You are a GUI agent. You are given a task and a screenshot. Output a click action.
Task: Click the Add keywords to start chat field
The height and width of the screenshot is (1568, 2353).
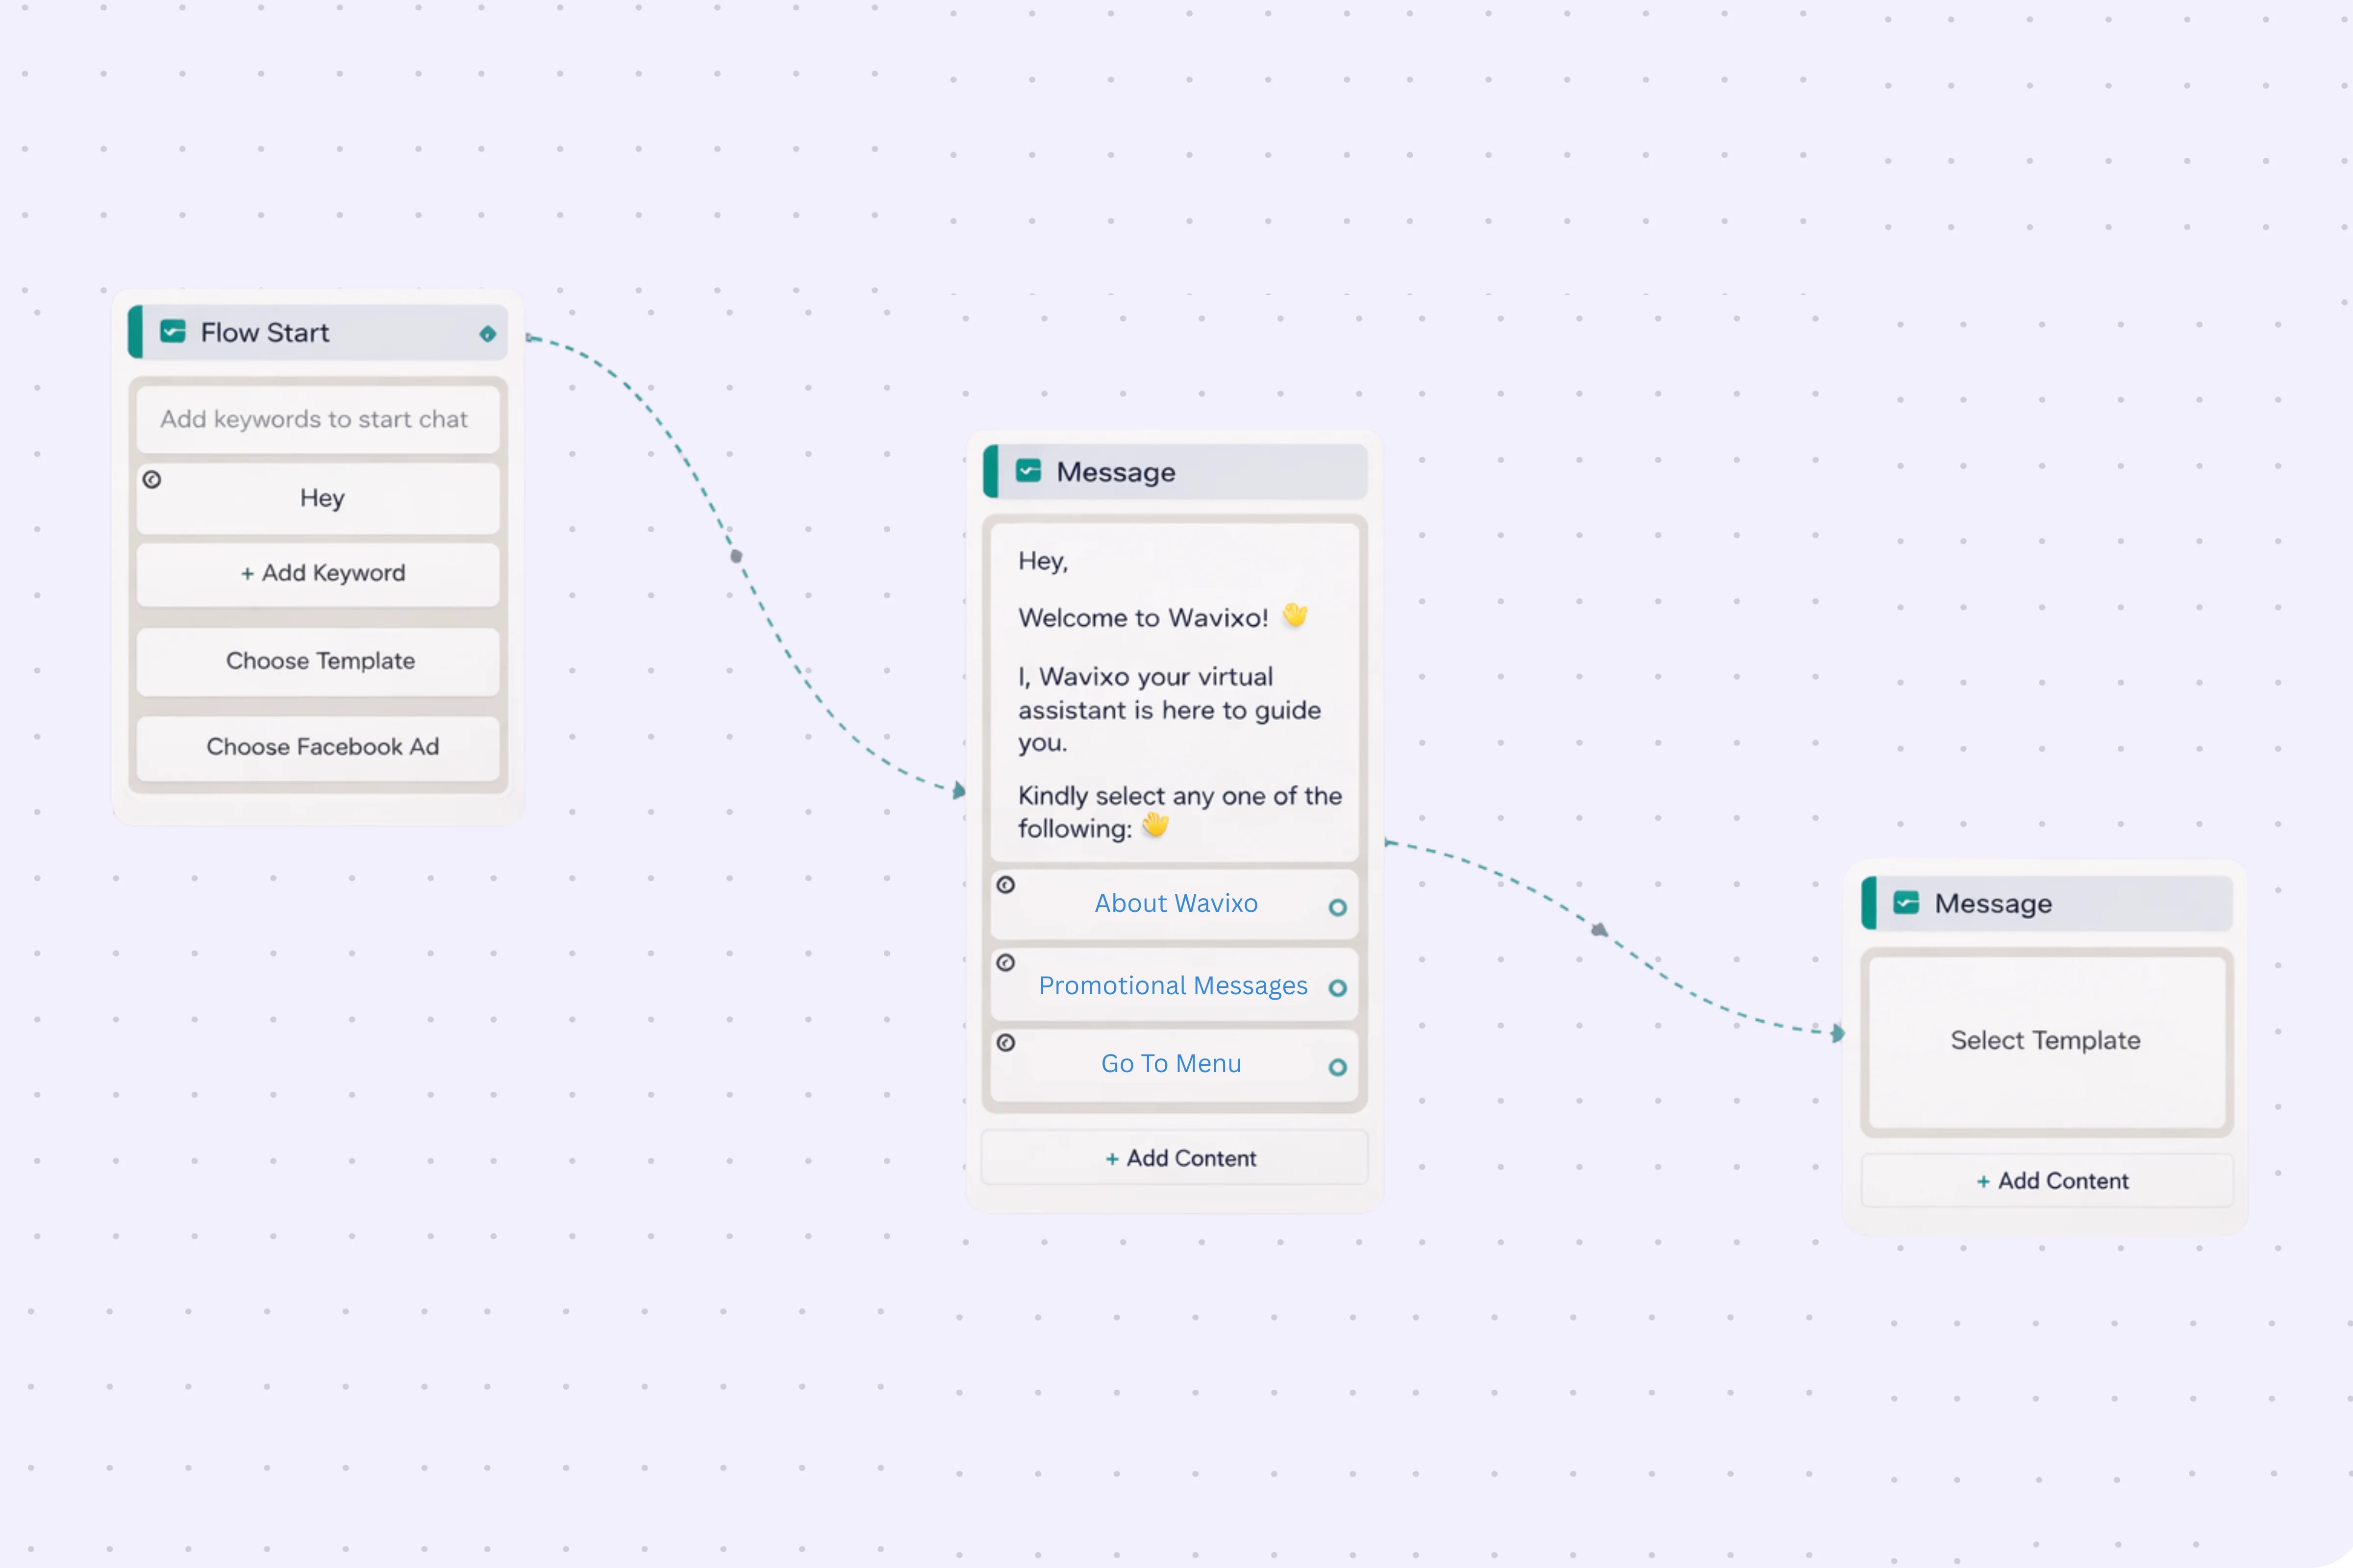click(x=315, y=420)
